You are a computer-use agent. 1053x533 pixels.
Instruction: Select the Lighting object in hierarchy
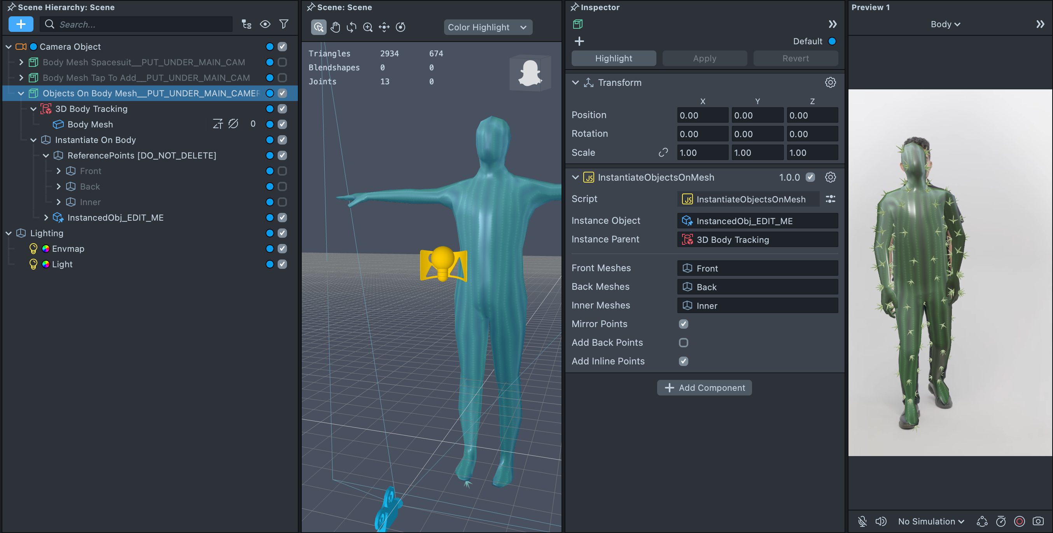[47, 233]
